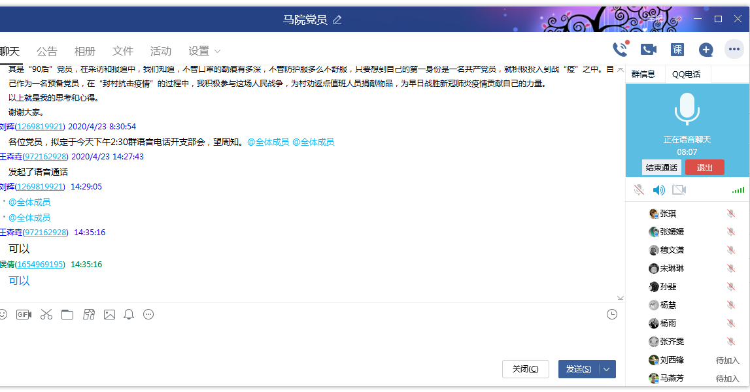The height and width of the screenshot is (392, 750).
Task: Click the GIF sticker icon
Action: point(24,315)
